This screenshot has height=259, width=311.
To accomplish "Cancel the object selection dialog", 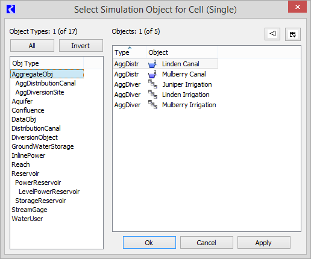I will click(207, 243).
